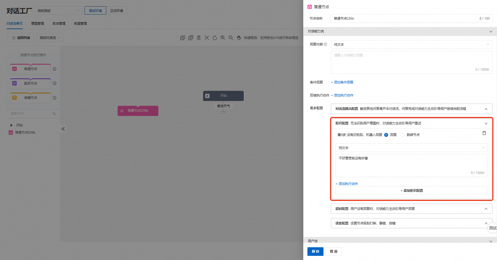Select 回复 radio option

386,135
